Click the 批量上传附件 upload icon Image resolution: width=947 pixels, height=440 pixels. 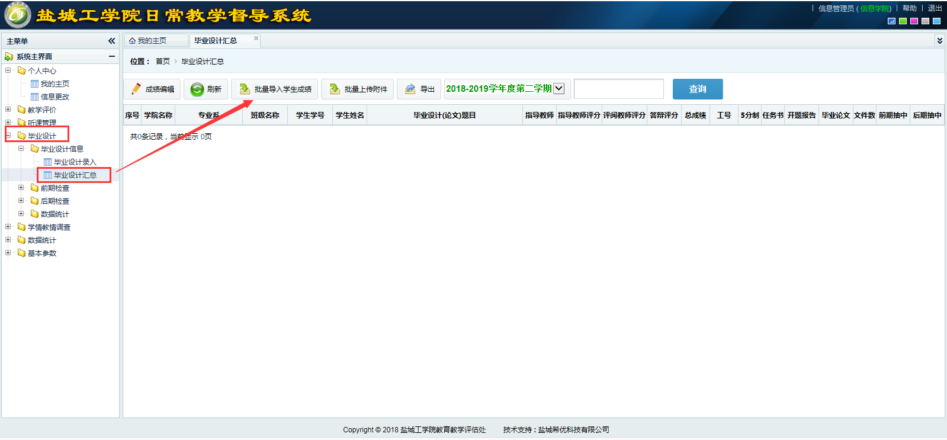coord(335,89)
